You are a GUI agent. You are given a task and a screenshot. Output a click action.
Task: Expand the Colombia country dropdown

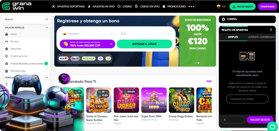click(88, 34)
